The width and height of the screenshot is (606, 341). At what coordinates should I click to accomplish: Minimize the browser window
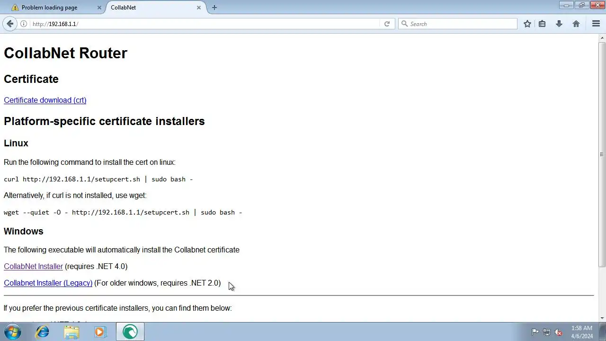point(566,5)
